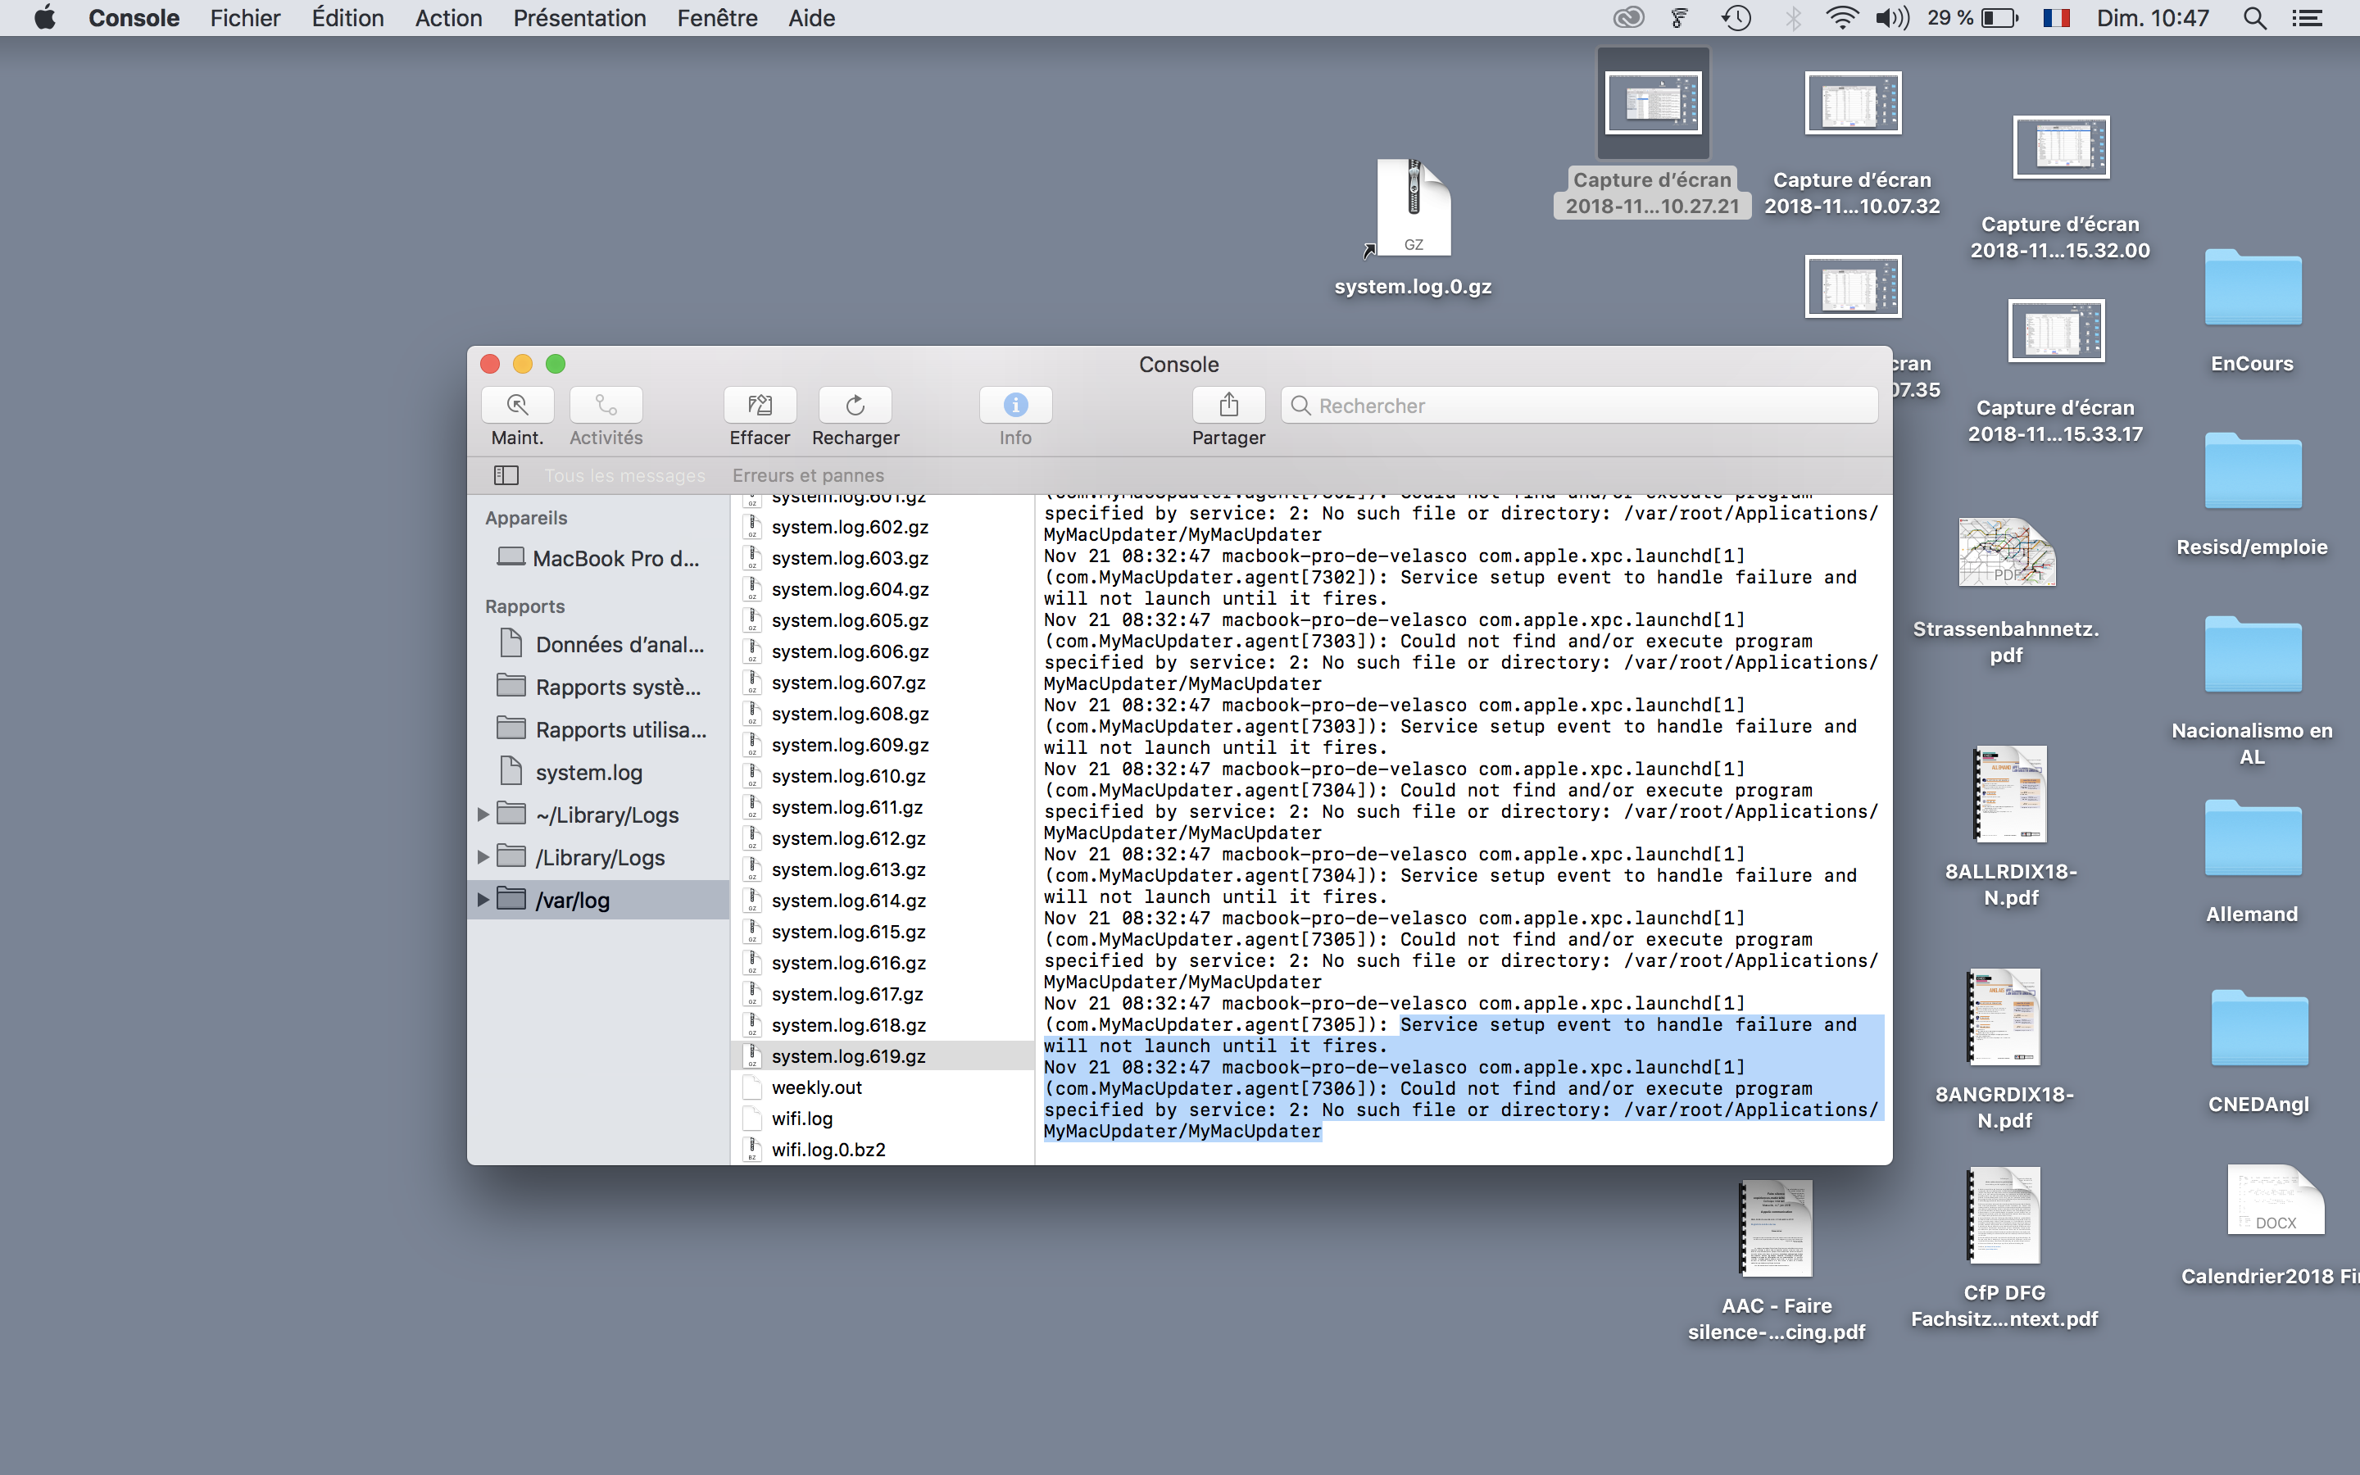Click the Wi-Fi status icon
This screenshot has width=2360, height=1475.
click(x=1840, y=19)
